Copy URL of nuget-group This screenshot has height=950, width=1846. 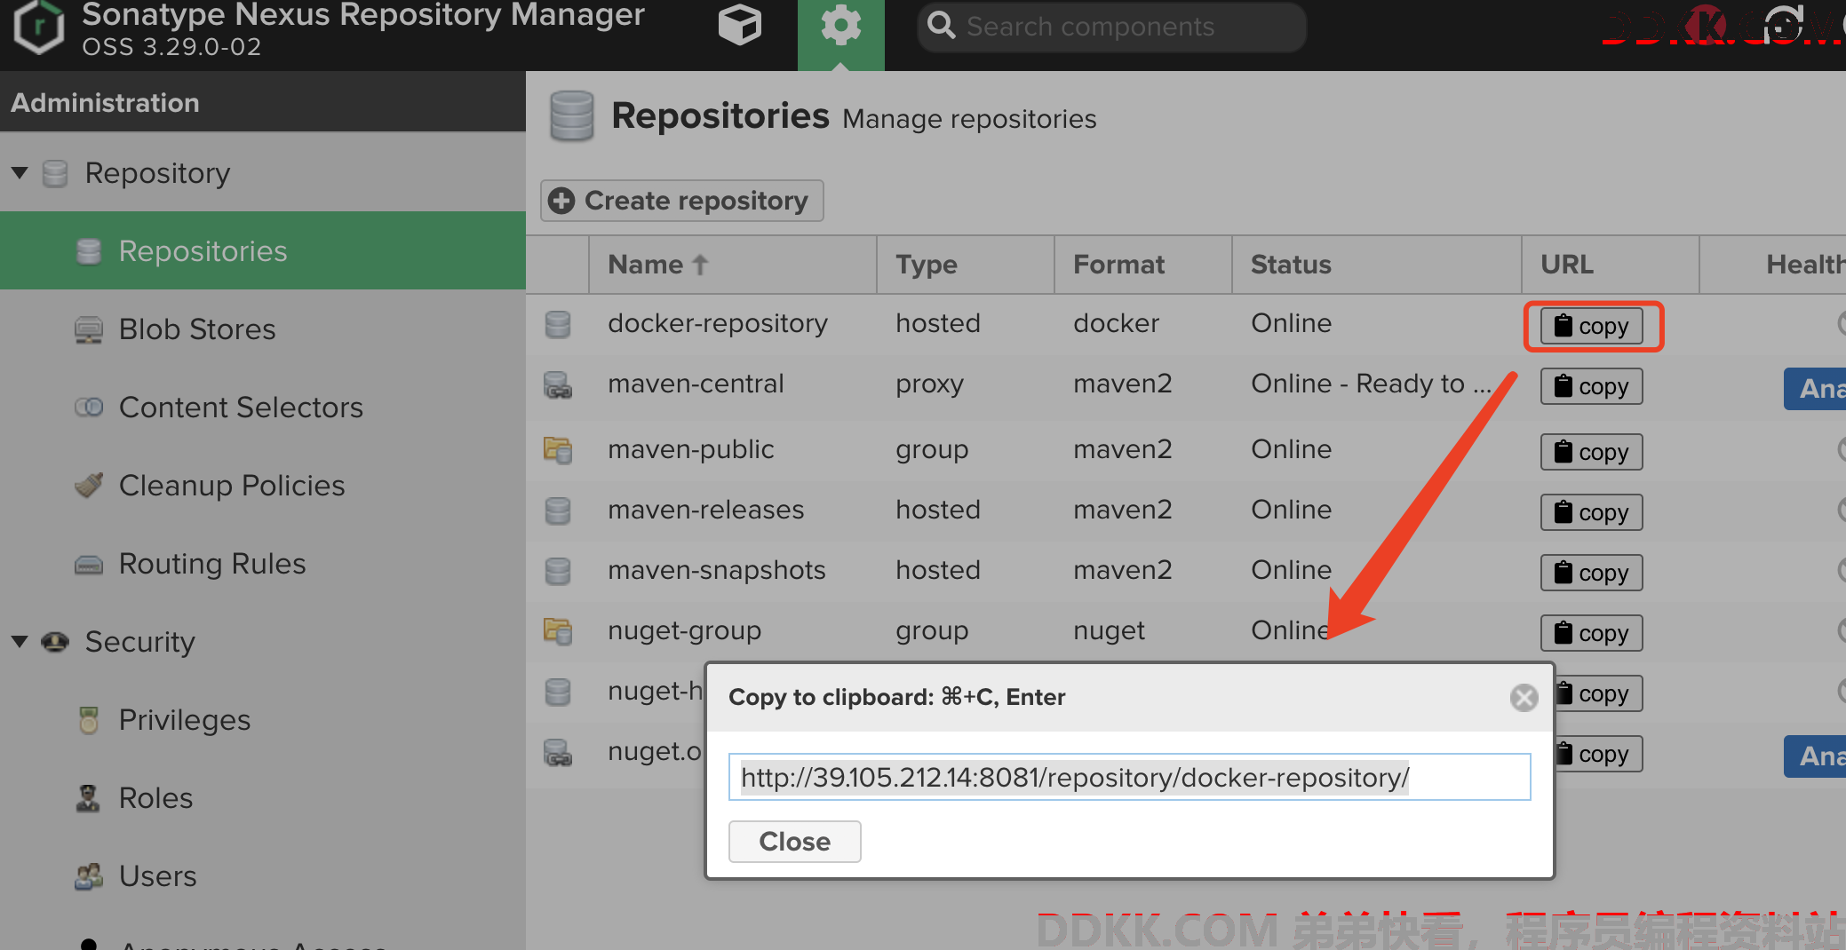coord(1591,633)
